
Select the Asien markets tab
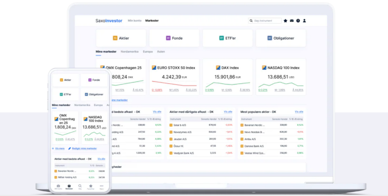pyautogui.click(x=161, y=51)
